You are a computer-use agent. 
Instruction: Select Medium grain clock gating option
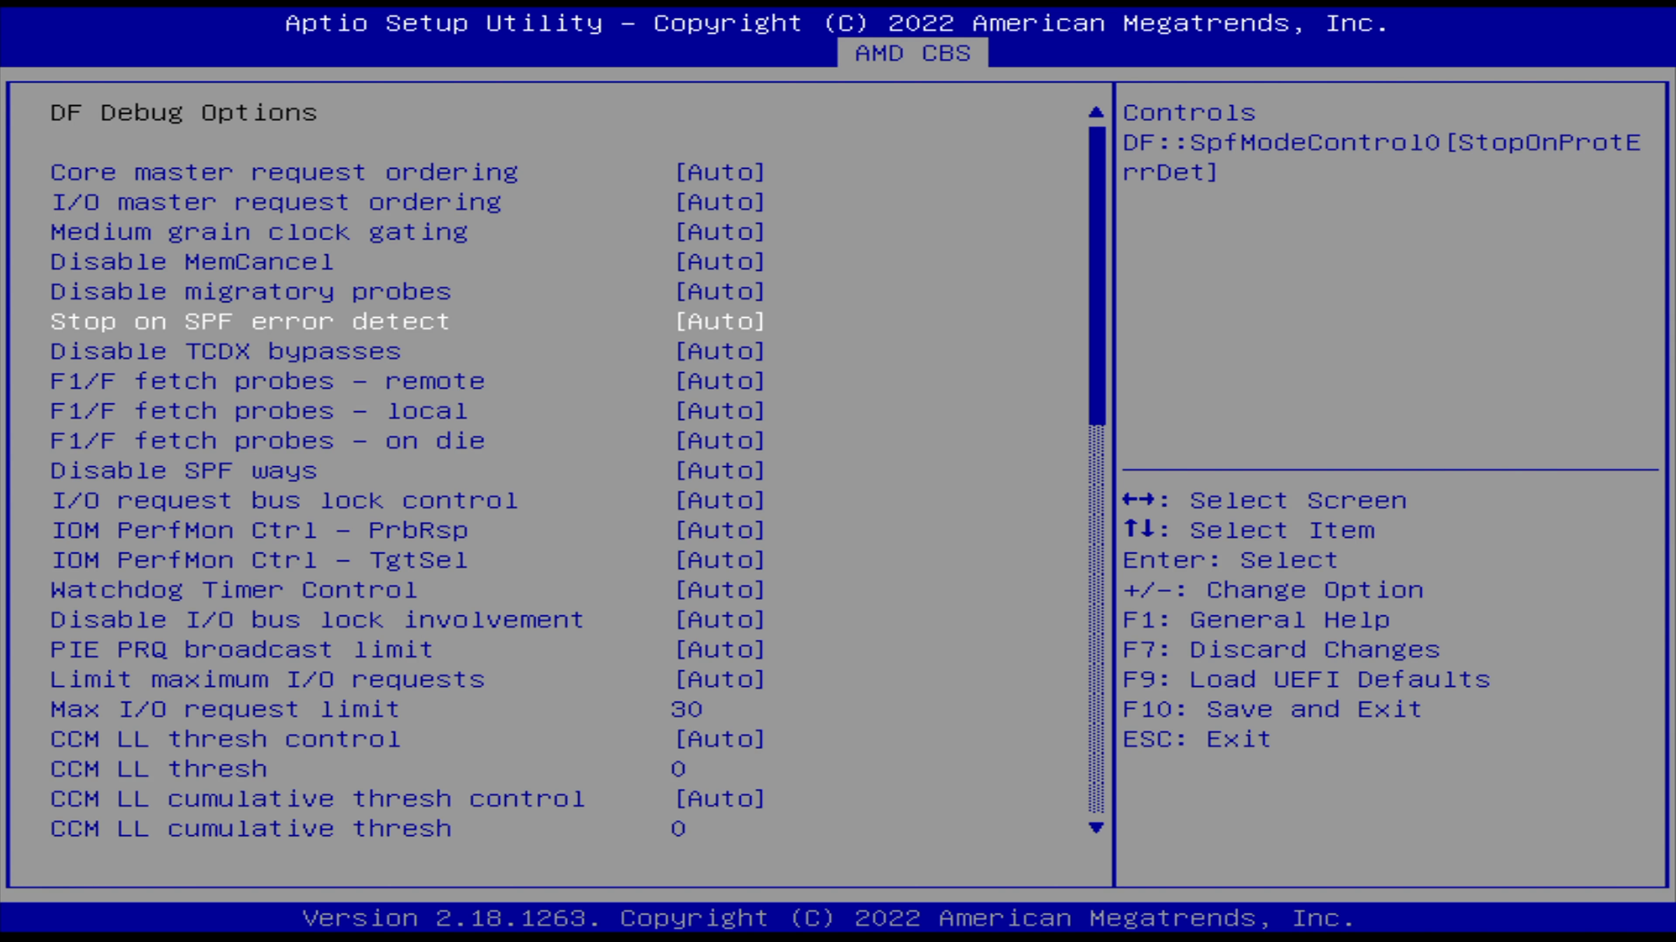pyautogui.click(x=260, y=232)
